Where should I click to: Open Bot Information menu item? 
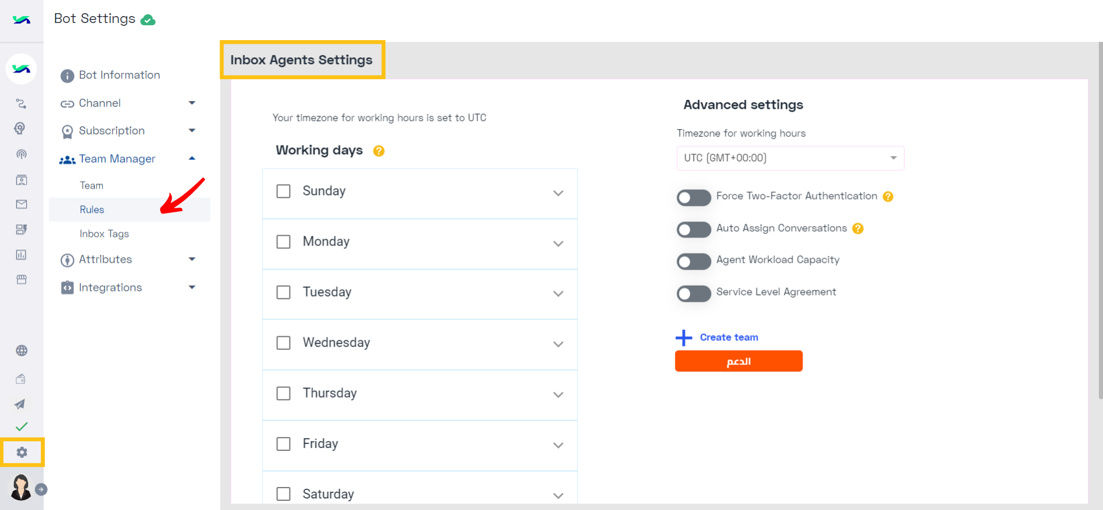click(x=110, y=75)
